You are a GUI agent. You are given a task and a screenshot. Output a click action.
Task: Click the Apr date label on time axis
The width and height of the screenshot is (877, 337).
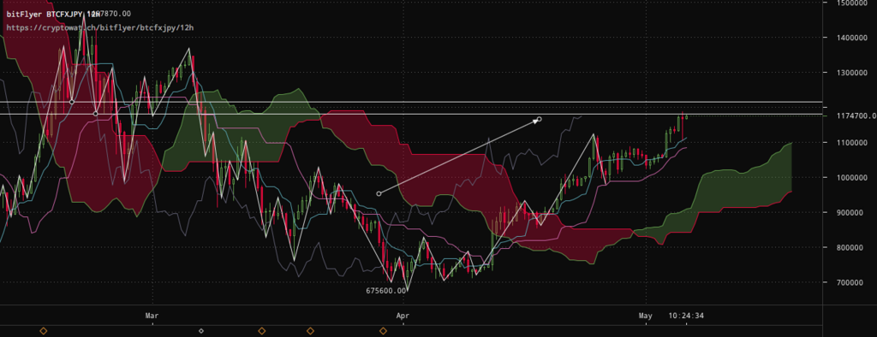click(x=403, y=316)
